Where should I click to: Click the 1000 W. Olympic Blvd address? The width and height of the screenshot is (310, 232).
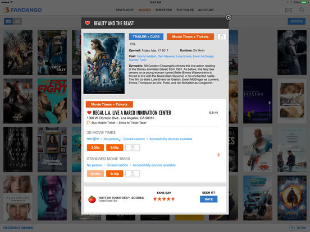[120, 118]
